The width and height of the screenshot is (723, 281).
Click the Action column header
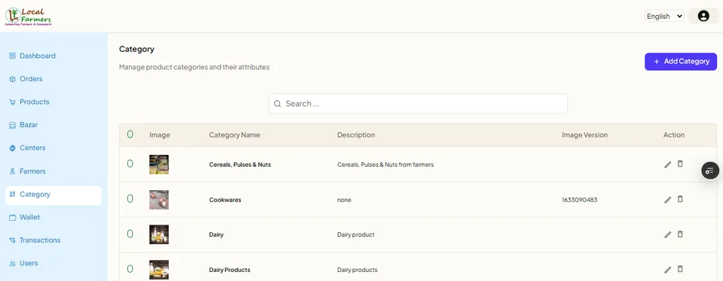[x=674, y=135]
